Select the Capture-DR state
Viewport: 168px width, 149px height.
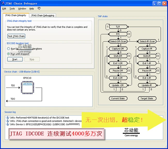(x=118, y=49)
